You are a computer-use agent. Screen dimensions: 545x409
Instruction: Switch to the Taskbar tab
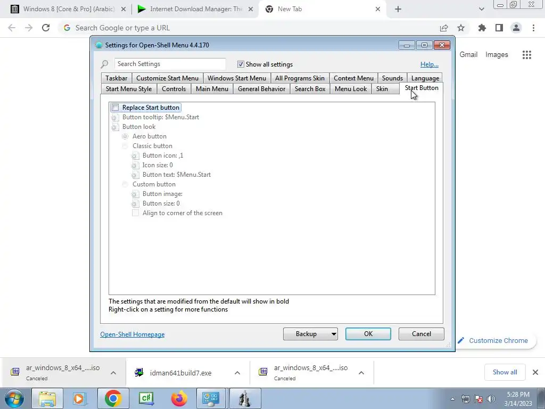(x=117, y=78)
